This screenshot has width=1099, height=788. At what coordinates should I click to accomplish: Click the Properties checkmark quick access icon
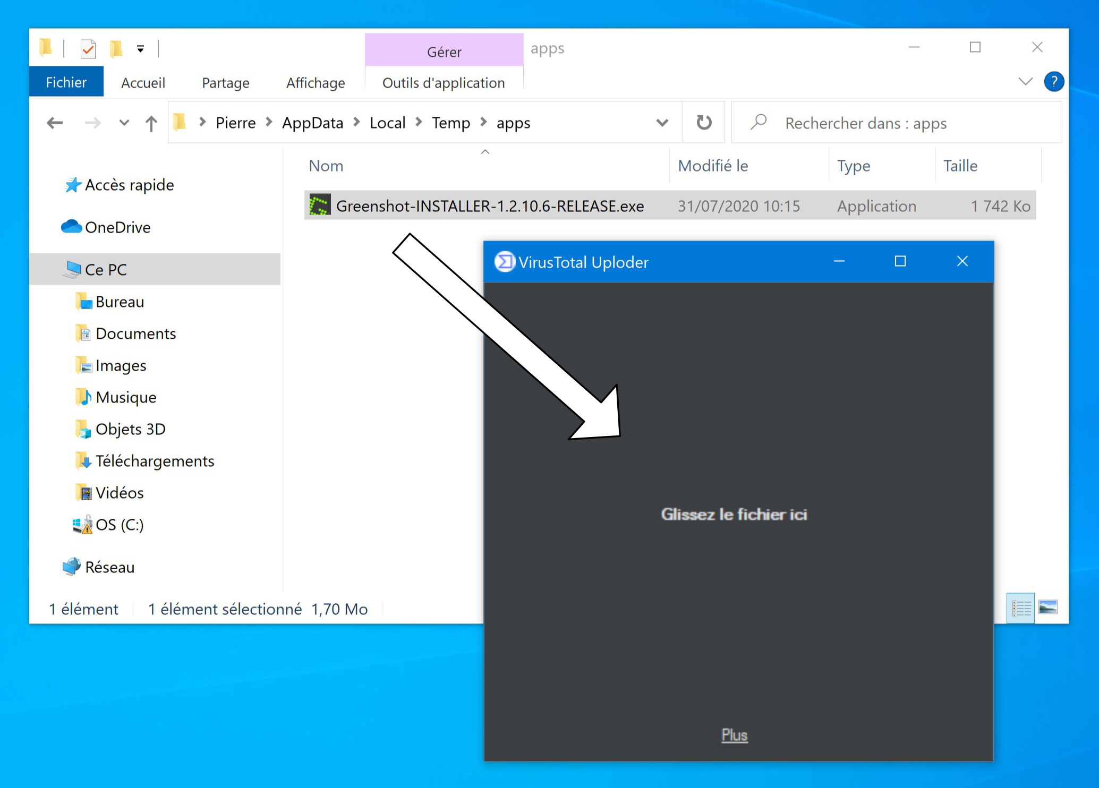pos(88,49)
